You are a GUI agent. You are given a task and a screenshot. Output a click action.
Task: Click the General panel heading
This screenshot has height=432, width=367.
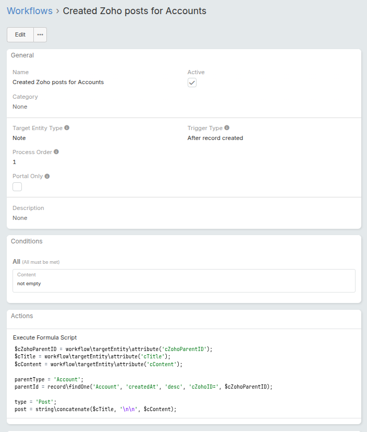click(x=22, y=55)
